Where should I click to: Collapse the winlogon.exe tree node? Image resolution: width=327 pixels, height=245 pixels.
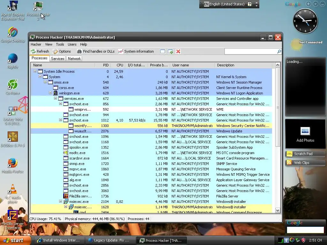point(50,93)
